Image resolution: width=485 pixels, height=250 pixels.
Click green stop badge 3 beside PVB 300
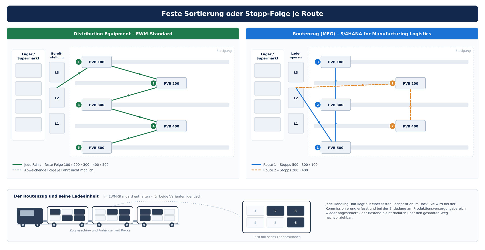[79, 105]
